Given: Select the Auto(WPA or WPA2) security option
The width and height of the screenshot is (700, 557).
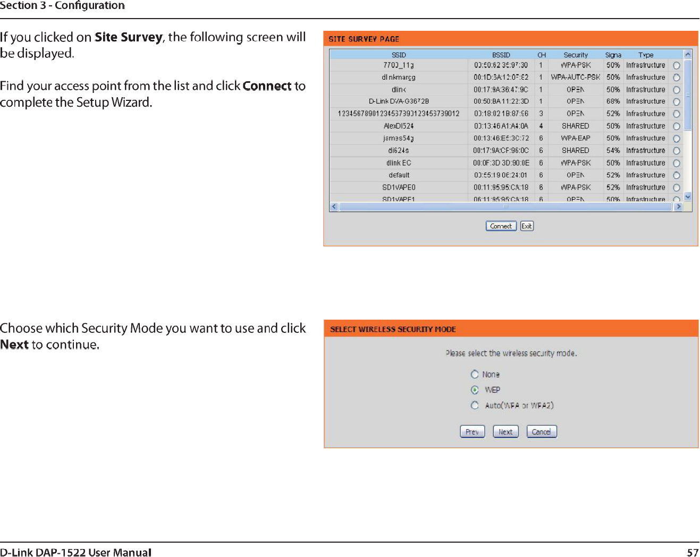Looking at the screenshot, I should (475, 405).
